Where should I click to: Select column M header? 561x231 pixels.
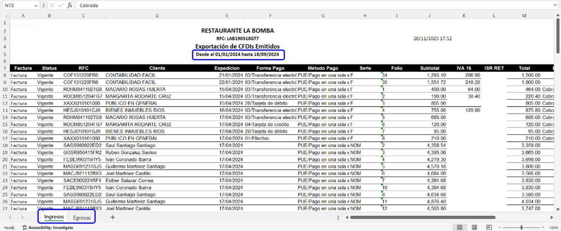click(524, 15)
